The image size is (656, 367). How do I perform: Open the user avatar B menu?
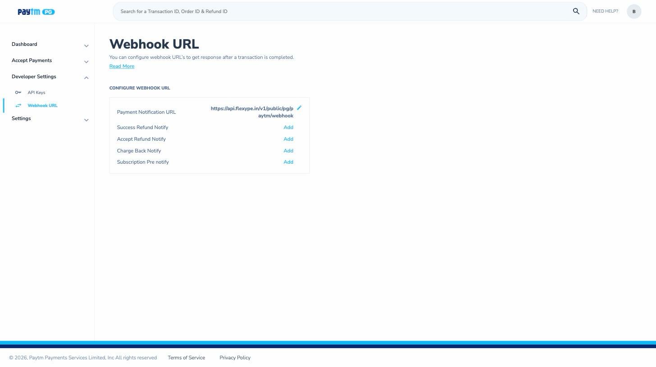(x=634, y=11)
